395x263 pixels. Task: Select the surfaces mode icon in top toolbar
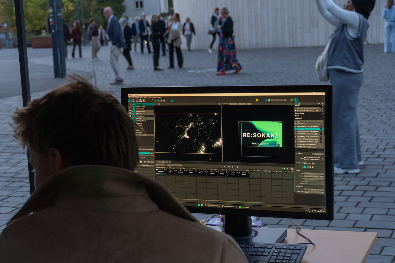point(130,101)
